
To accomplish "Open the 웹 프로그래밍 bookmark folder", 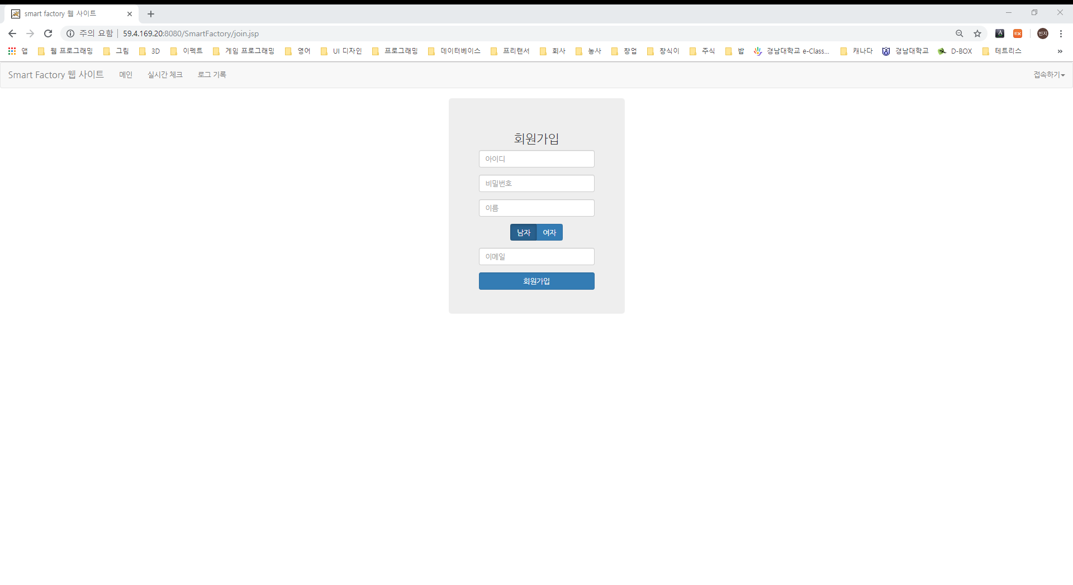I will pos(65,51).
